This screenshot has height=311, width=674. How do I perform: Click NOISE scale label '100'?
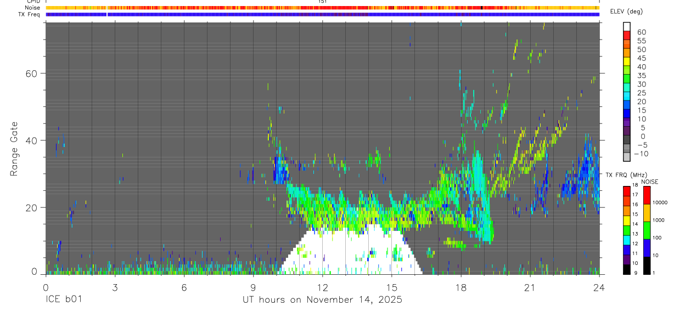pyautogui.click(x=658, y=239)
